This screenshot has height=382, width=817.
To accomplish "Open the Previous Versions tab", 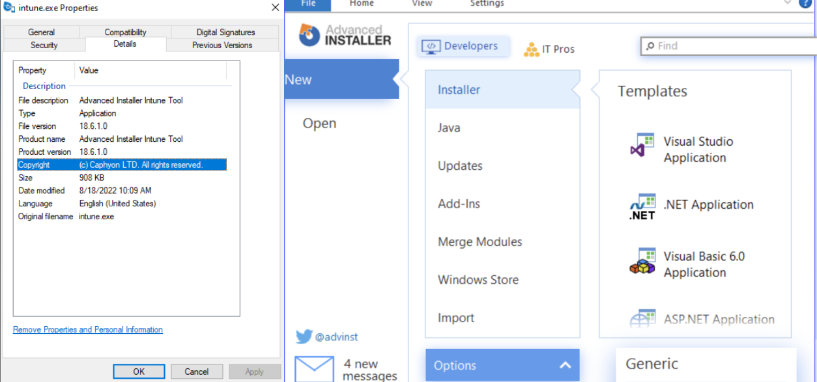I will (x=222, y=45).
